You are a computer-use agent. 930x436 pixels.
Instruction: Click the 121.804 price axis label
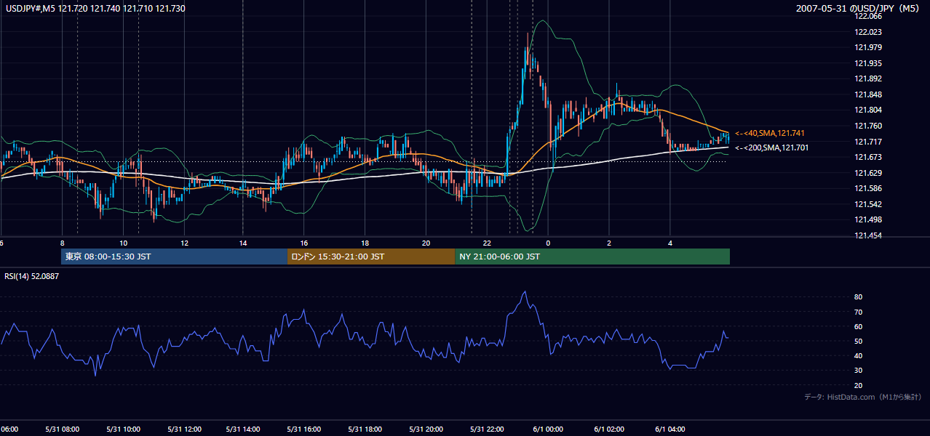(869, 110)
